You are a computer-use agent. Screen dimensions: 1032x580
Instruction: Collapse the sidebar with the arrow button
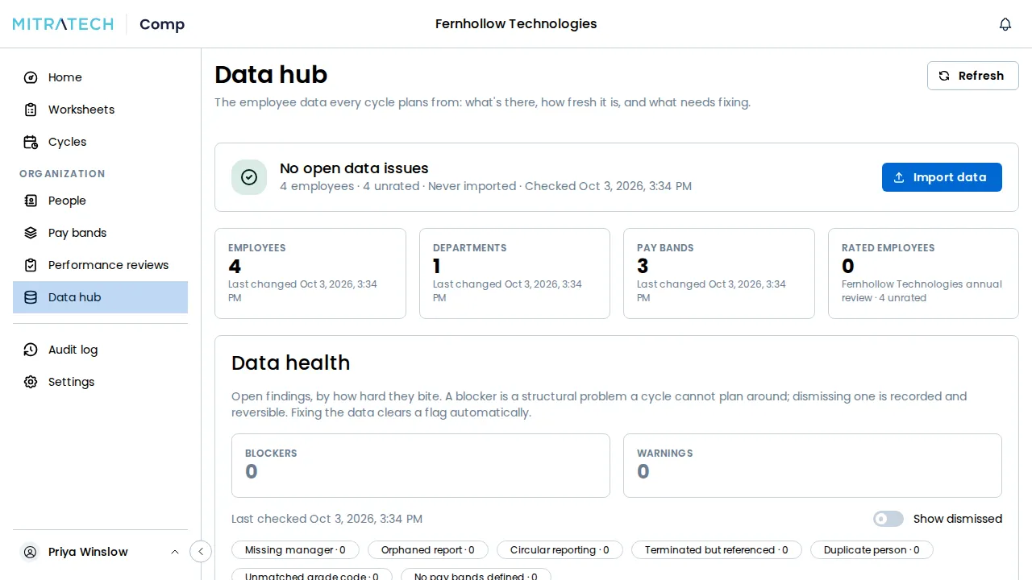pyautogui.click(x=201, y=551)
